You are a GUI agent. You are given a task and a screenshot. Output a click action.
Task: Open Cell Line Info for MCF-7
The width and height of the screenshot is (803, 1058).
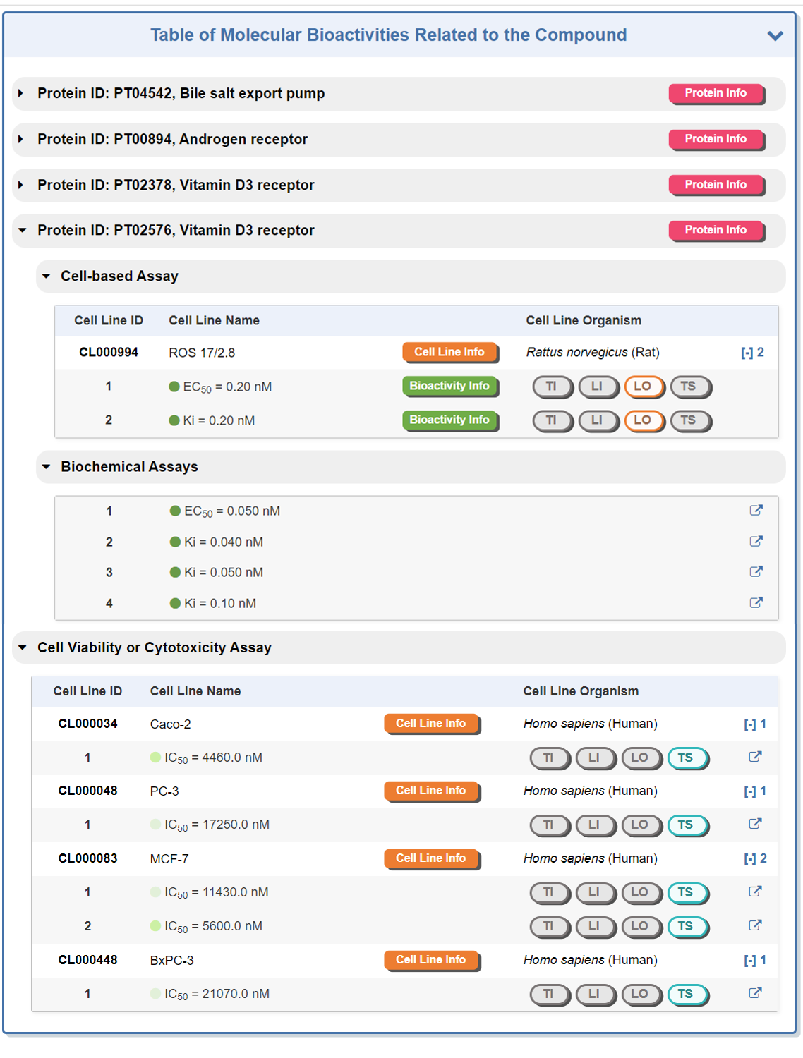click(x=431, y=858)
